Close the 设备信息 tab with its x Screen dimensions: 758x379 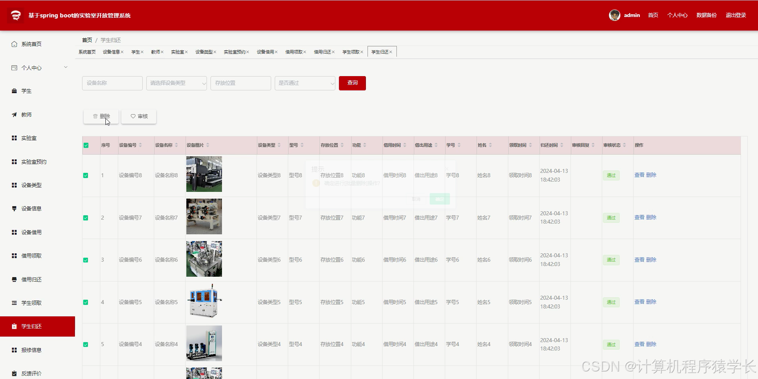[x=122, y=52]
